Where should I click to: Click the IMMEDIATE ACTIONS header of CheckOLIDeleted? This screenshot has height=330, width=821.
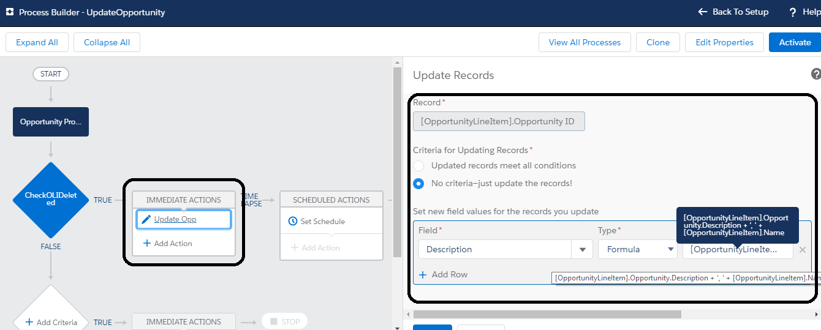point(184,200)
